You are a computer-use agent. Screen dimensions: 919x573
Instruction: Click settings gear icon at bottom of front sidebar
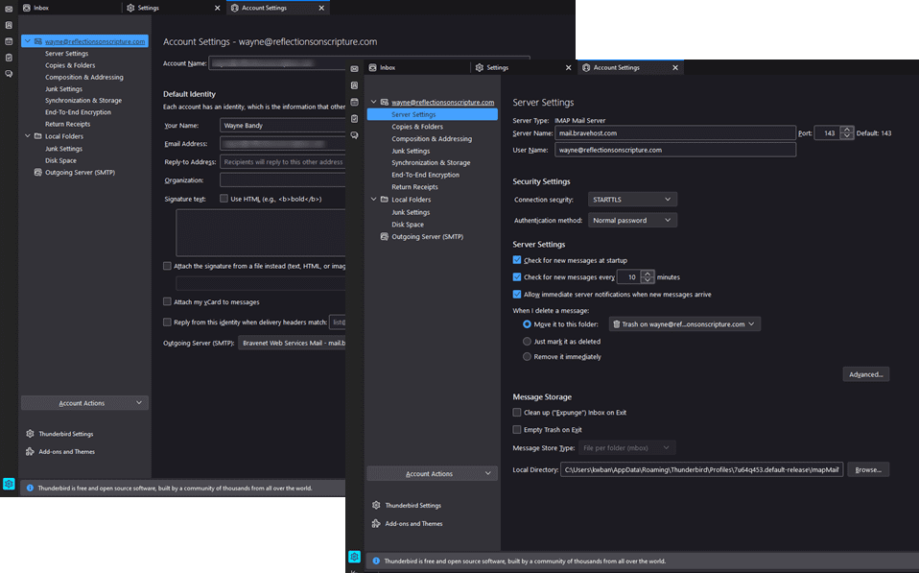tap(355, 556)
